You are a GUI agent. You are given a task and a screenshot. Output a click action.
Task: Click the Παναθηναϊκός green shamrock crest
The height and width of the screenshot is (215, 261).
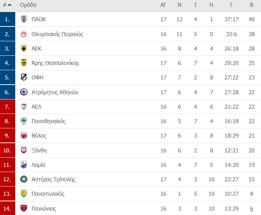[x=24, y=121]
